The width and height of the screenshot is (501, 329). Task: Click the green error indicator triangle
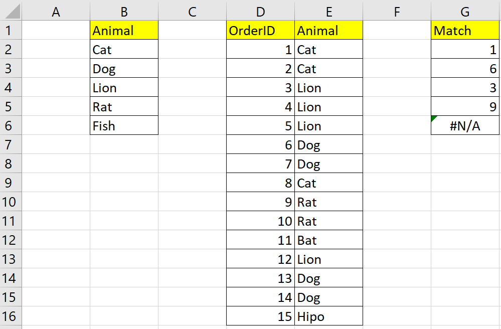click(434, 118)
